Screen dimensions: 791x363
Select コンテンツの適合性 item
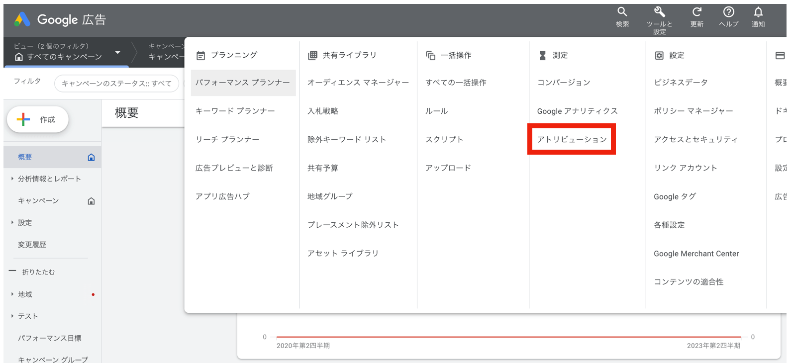pos(689,282)
